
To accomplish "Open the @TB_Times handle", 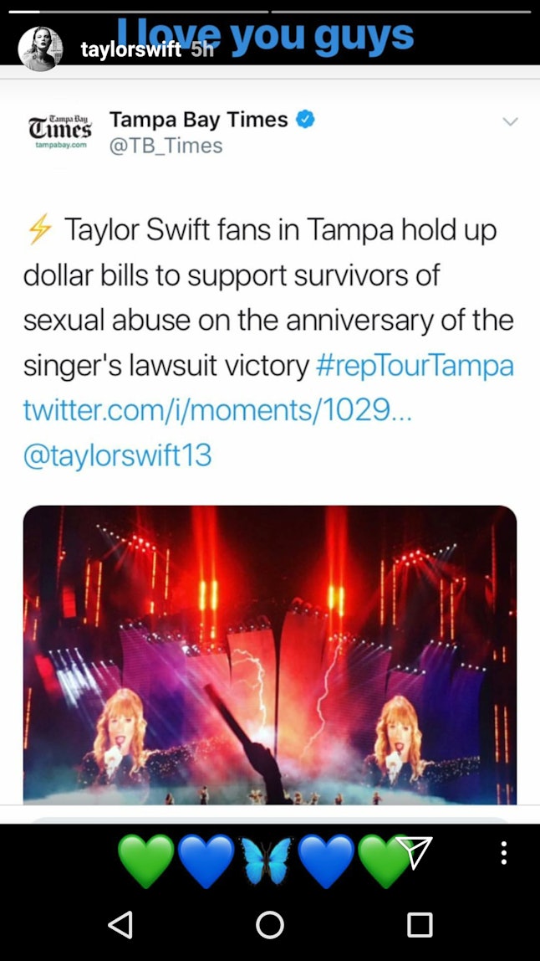I will pos(166,146).
